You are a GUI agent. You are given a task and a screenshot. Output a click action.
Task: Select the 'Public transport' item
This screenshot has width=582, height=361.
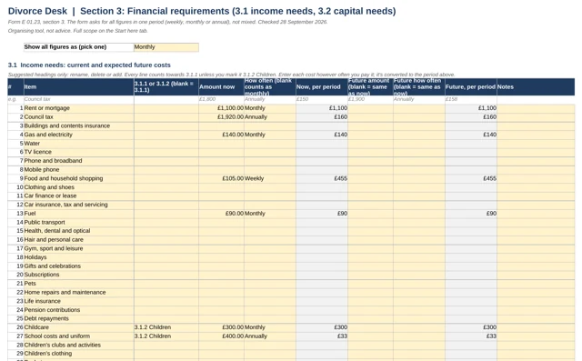pos(79,222)
